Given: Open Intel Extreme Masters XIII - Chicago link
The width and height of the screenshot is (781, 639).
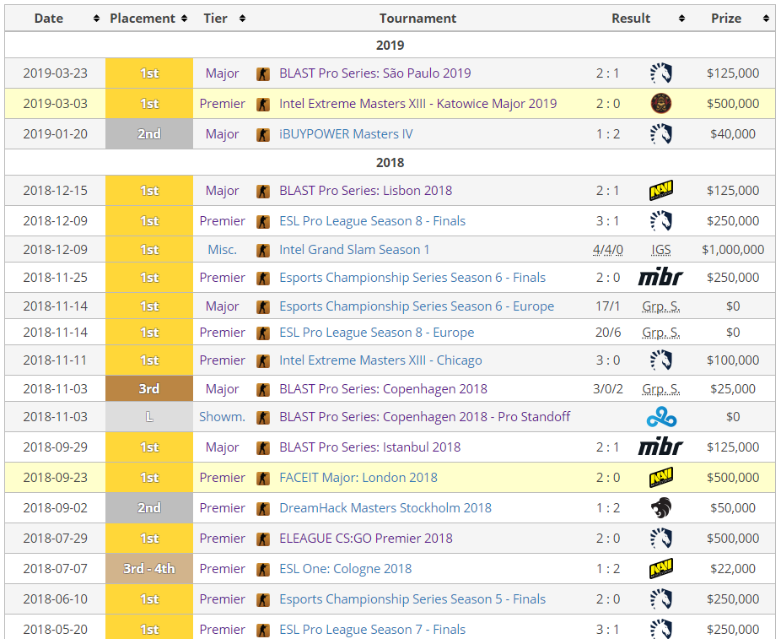Looking at the screenshot, I should (380, 360).
